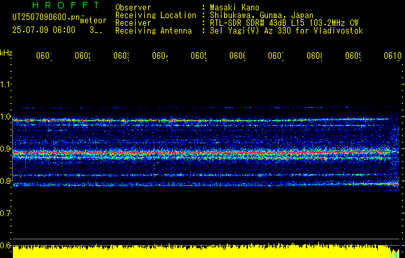
Task: Click the Observer label
Action: point(133,8)
